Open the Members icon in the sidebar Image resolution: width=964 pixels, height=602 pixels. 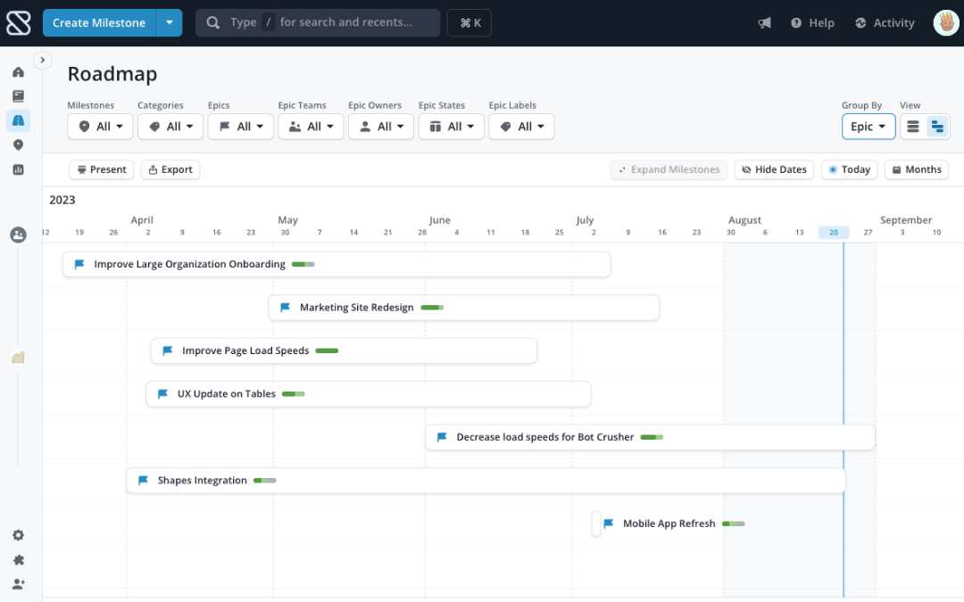click(x=18, y=235)
